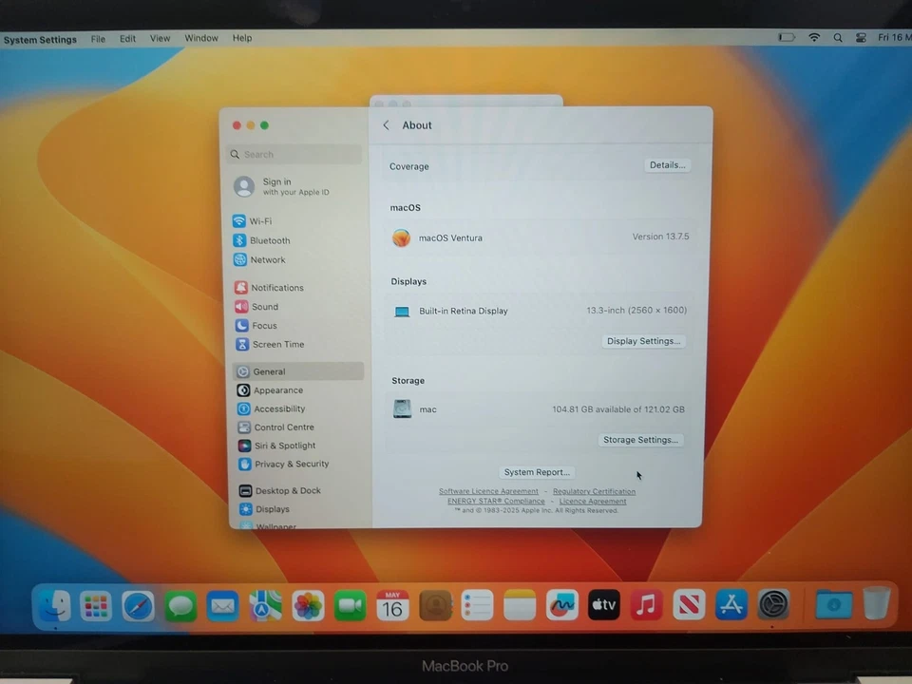
Task: Open Downloads folder in Dock
Action: coord(833,604)
